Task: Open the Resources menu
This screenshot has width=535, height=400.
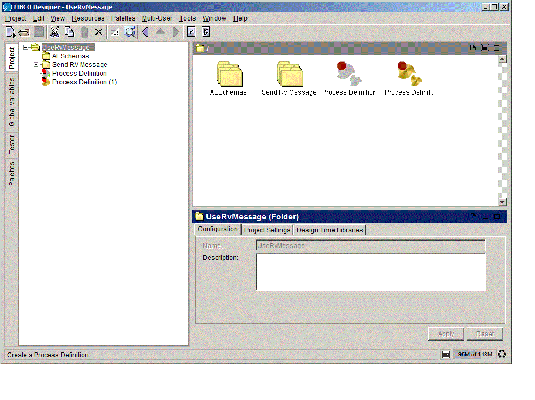Action: (x=88, y=18)
